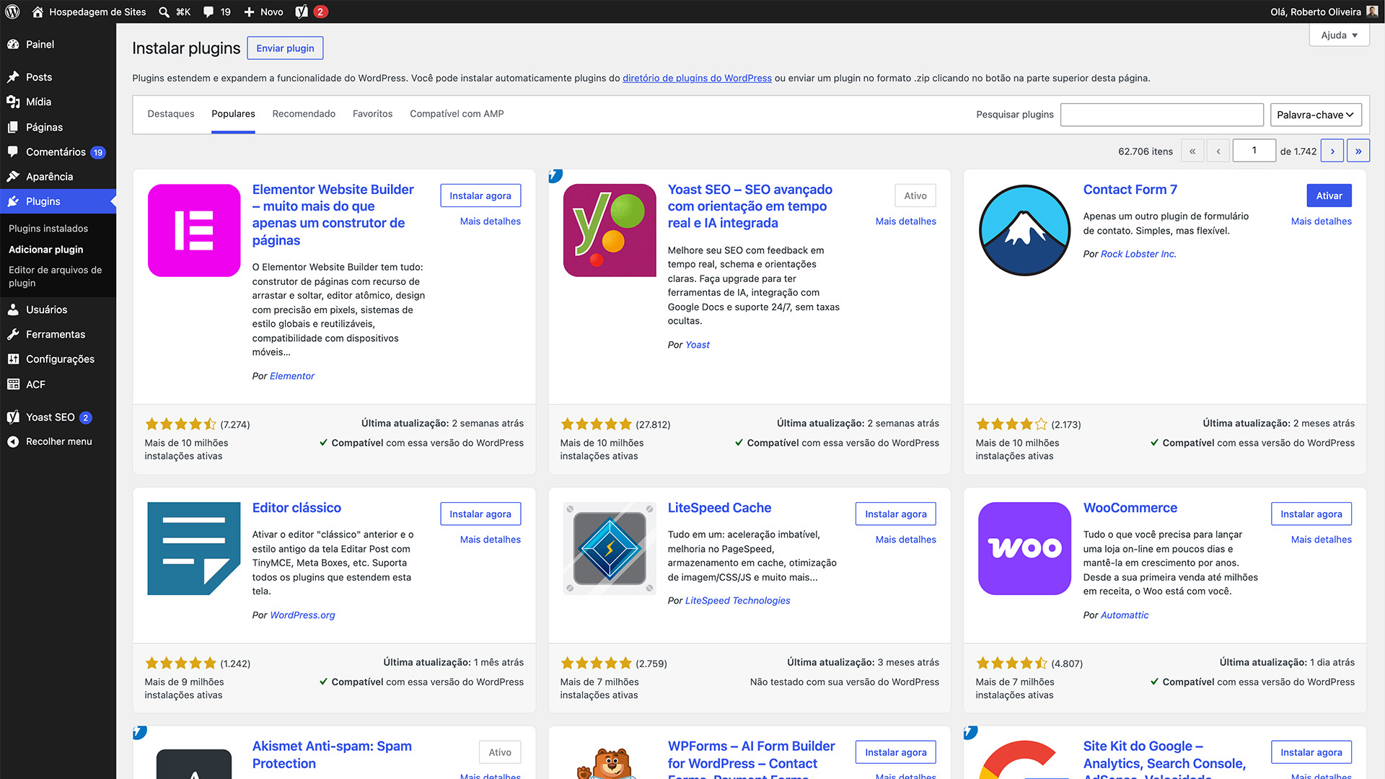Image resolution: width=1385 pixels, height=779 pixels.
Task: Install LiteSpeed Cache plugin now
Action: click(x=896, y=514)
